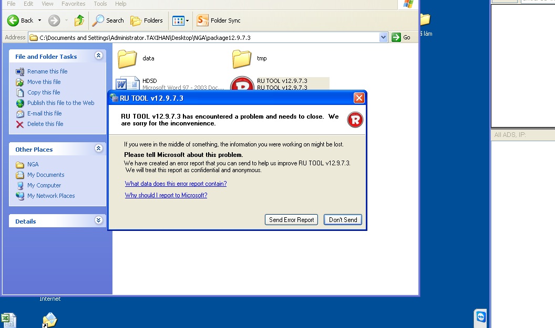
Task: Click the TeamViewer icon at screen edge
Action: click(x=480, y=318)
